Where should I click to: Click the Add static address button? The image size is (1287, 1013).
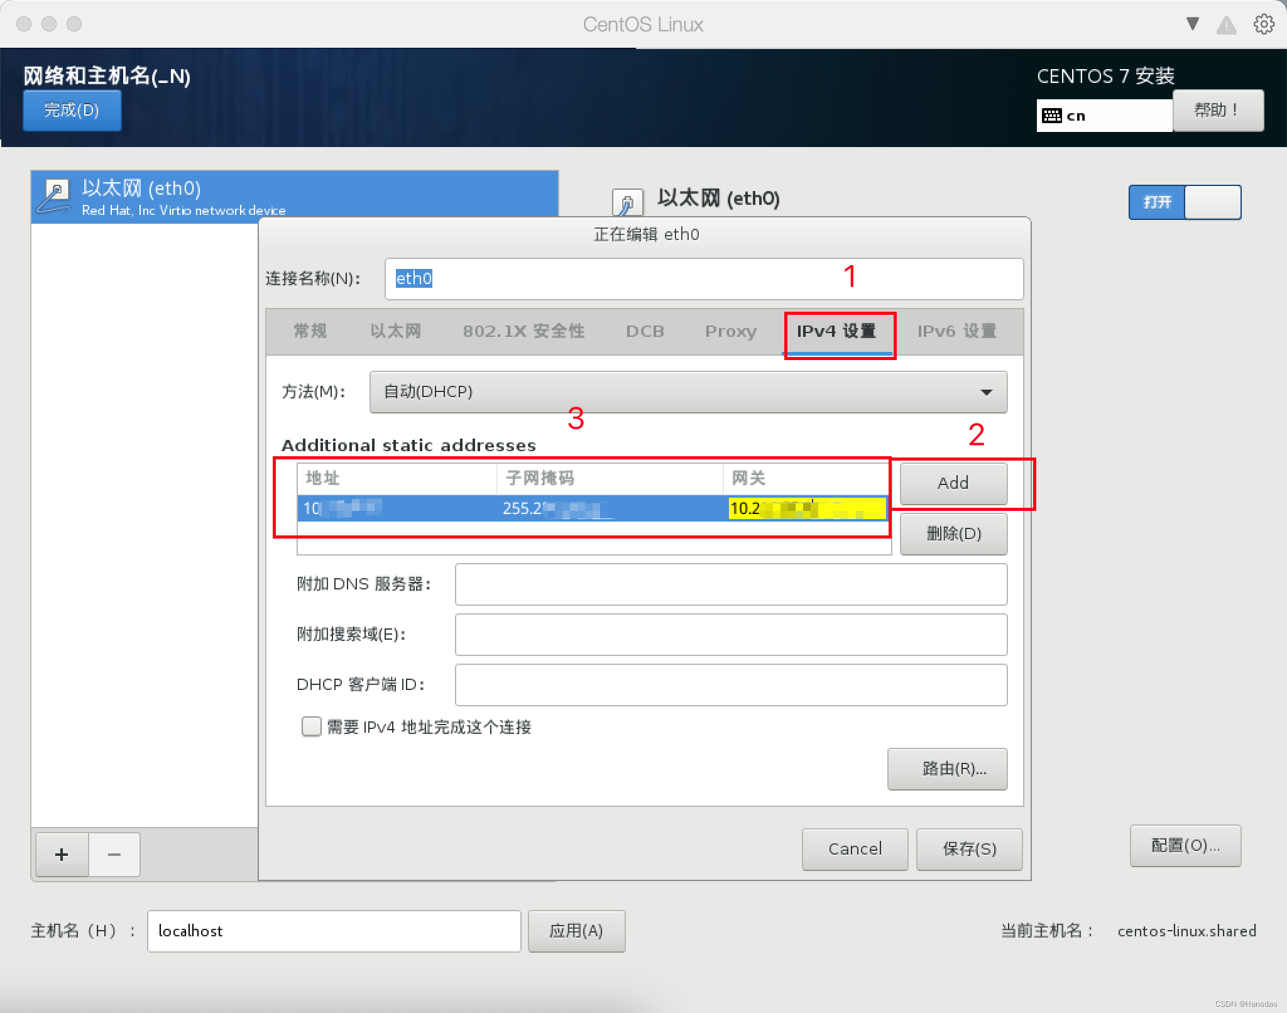coord(953,483)
